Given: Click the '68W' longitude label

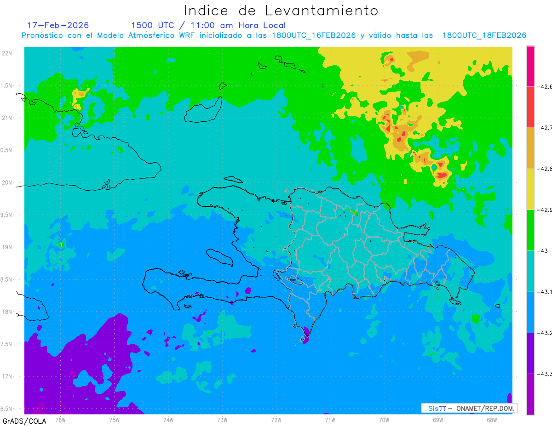Looking at the screenshot, I should coord(491,420).
